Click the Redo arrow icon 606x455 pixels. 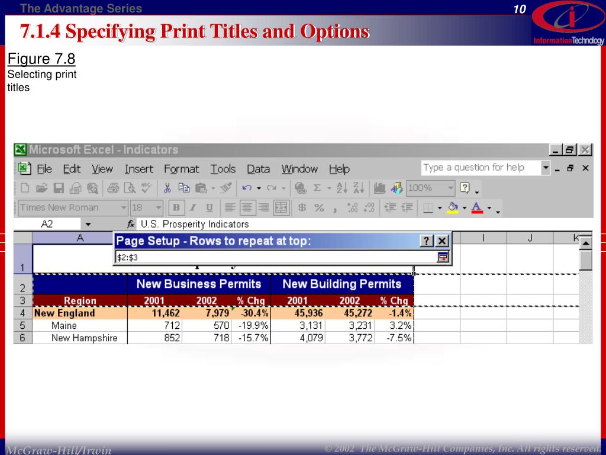click(x=272, y=188)
